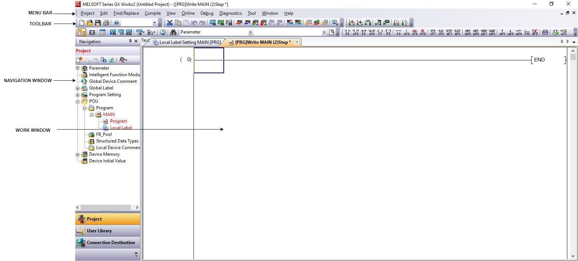Viewport: 578px width, 261px height.
Task: Click the green refresh icon in Navigation
Action: 111,60
